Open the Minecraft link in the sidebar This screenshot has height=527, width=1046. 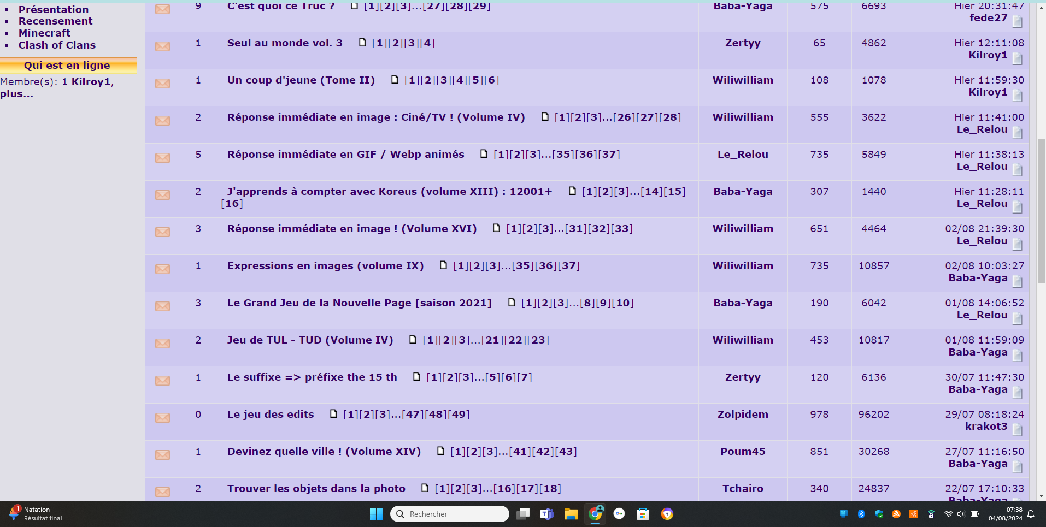44,33
